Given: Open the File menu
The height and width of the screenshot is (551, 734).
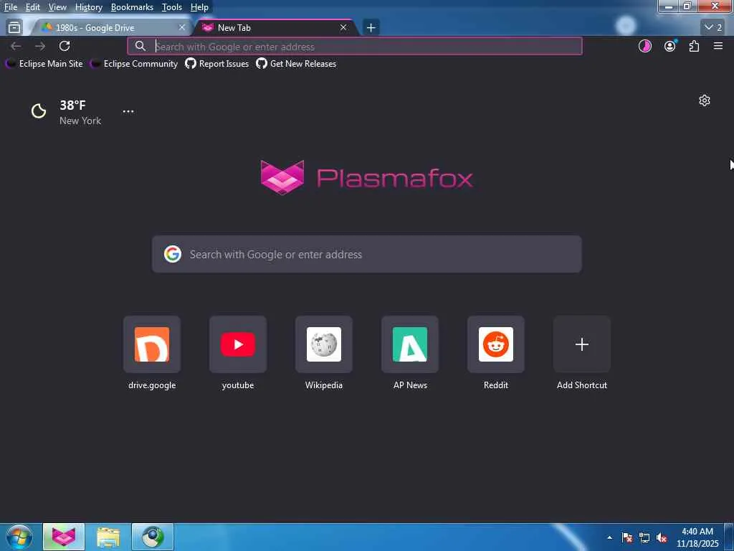Looking at the screenshot, I should (11, 7).
